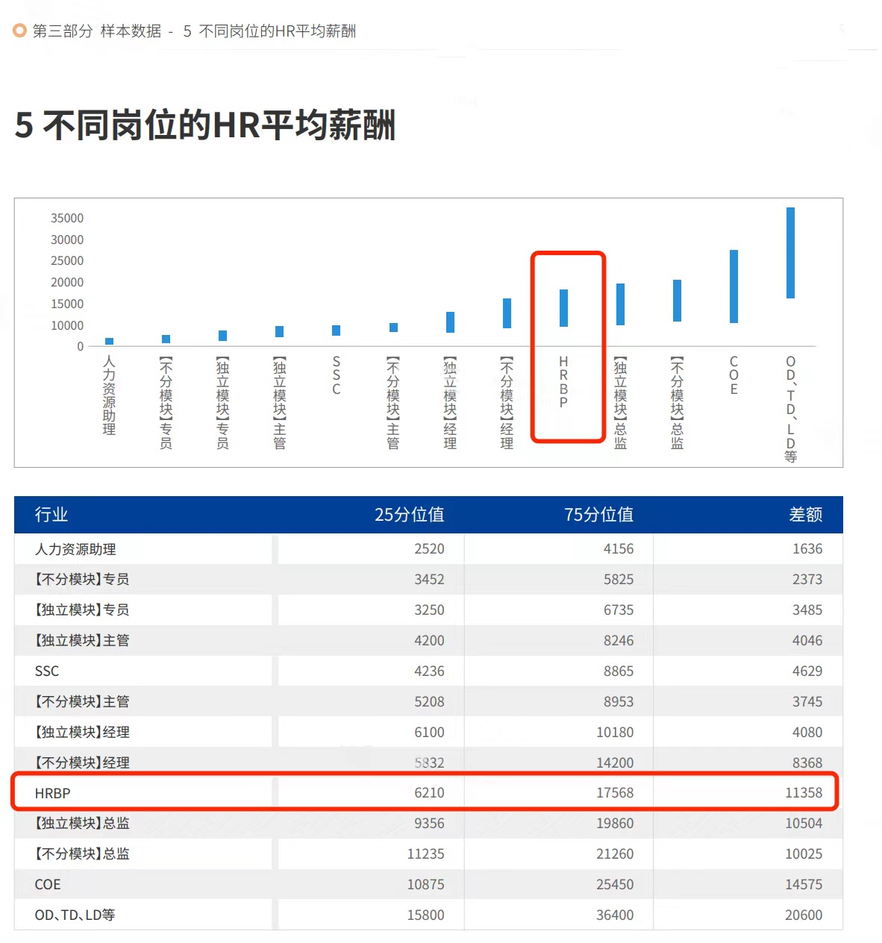Click the page title 5 不同岗位的HR平均薪酬
Viewport: 882px width, 943px height.
(207, 126)
